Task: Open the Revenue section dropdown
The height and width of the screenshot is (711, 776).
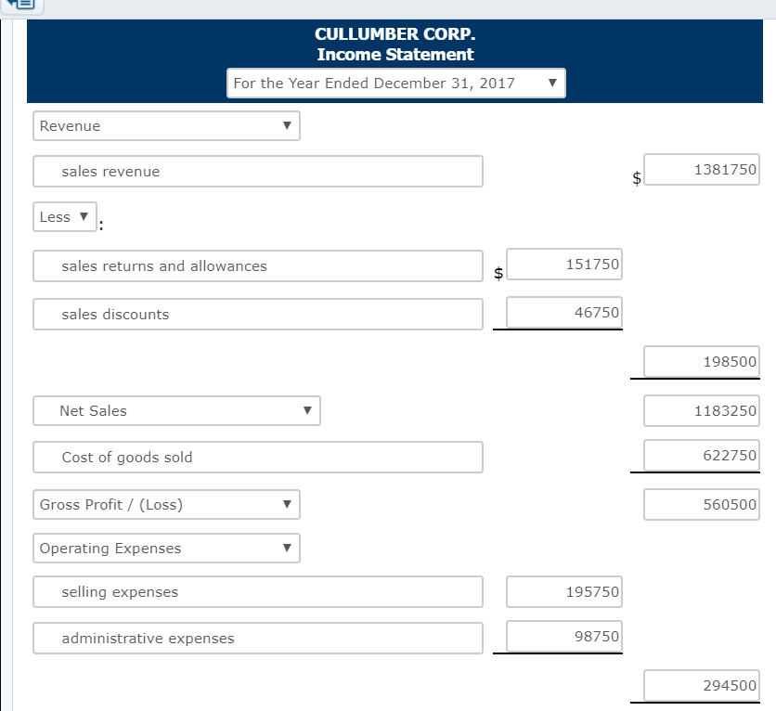Action: click(x=166, y=126)
